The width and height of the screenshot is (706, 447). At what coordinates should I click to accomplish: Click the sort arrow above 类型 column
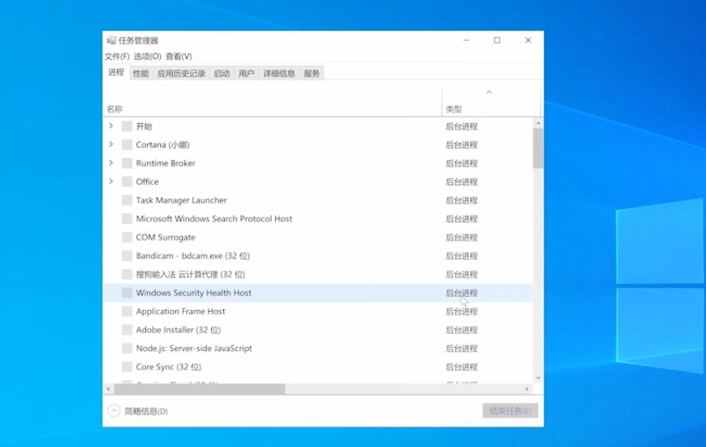coord(489,92)
